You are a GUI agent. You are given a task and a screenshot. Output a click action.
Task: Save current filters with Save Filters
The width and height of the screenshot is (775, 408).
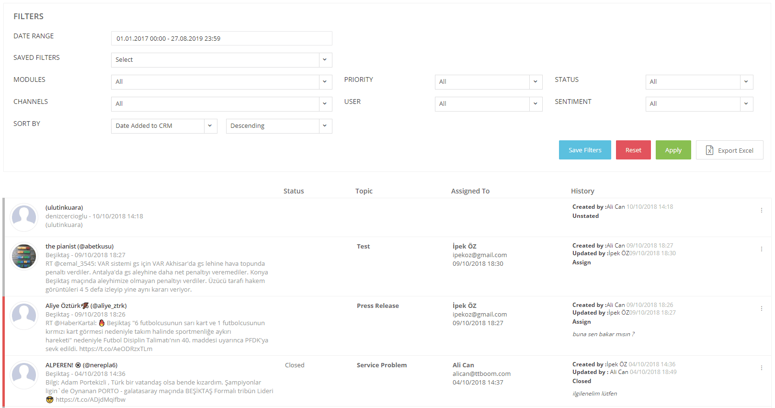pyautogui.click(x=585, y=150)
